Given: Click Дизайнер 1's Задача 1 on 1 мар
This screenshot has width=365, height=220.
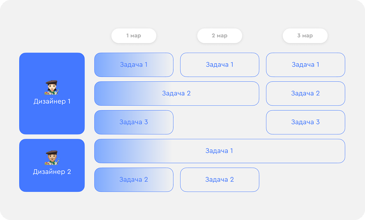Looking at the screenshot, I should click(x=134, y=65).
